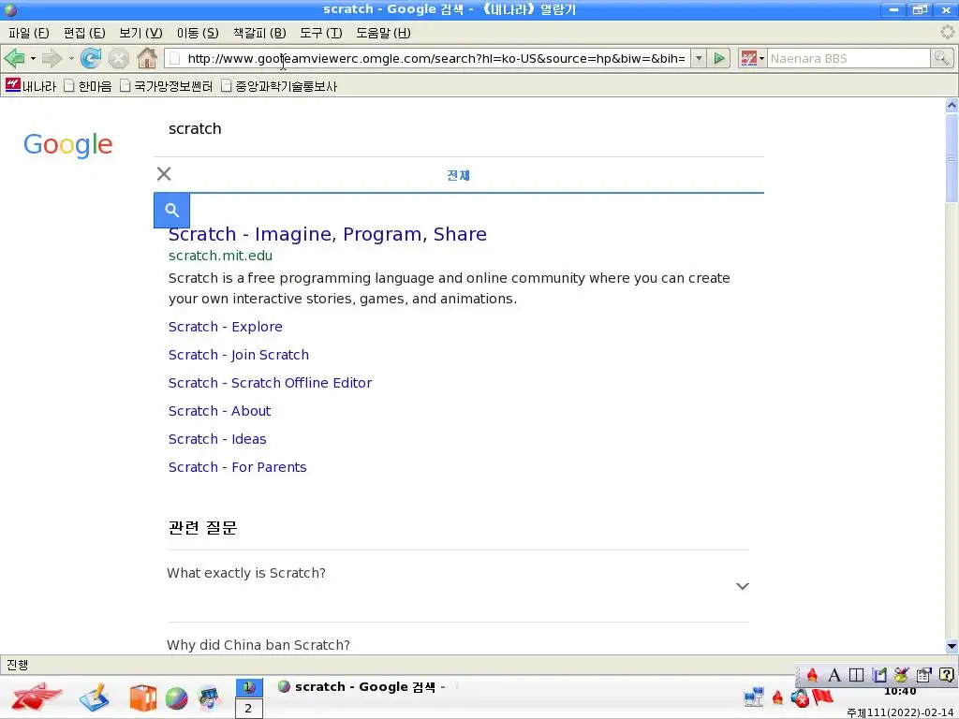Open the 'Scratch - For Parents' sitelink
The width and height of the screenshot is (959, 719).
coord(237,467)
